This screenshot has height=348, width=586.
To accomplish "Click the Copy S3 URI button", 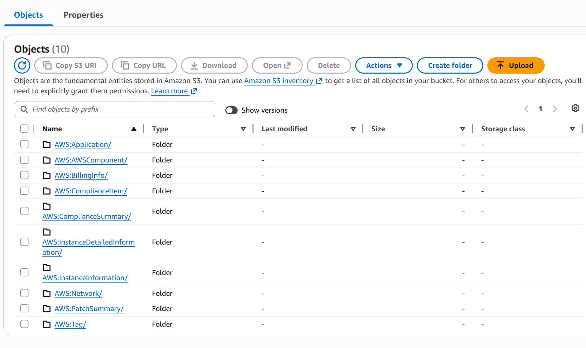I will (71, 65).
